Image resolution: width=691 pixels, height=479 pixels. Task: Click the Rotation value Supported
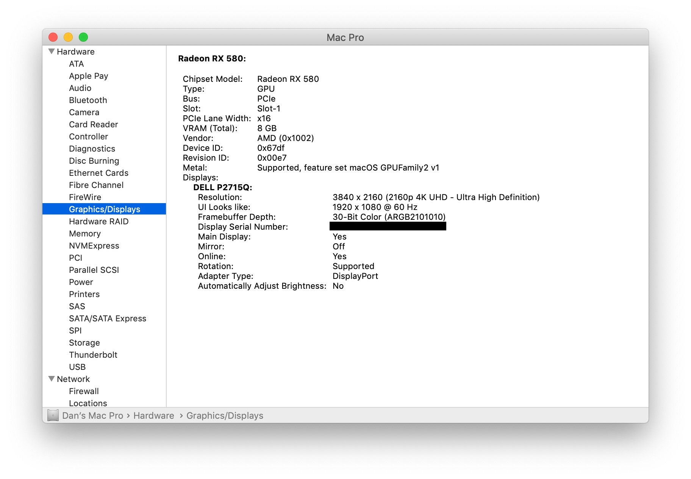(x=353, y=266)
